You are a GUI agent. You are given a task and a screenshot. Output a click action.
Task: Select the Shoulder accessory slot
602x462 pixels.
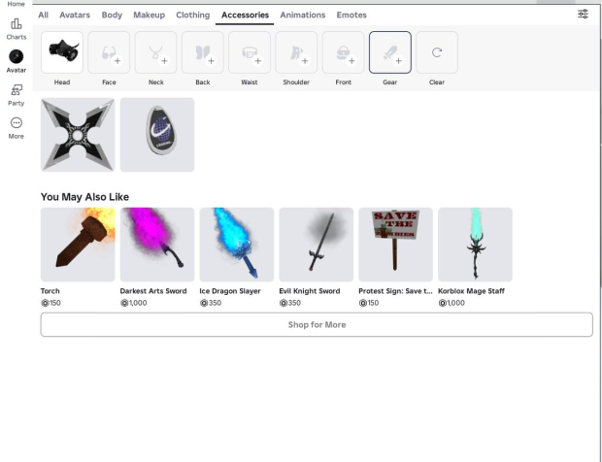(x=296, y=52)
